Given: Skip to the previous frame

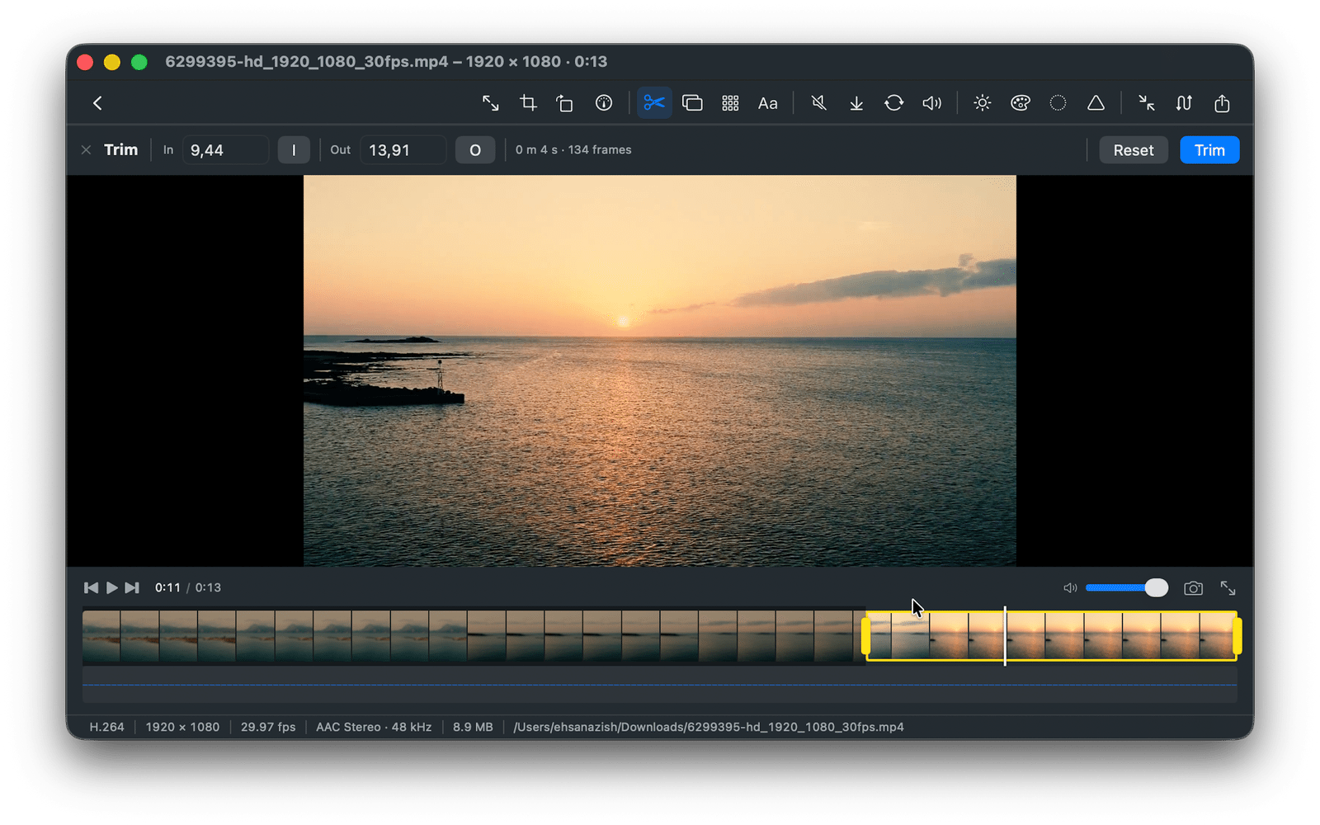Looking at the screenshot, I should (91, 588).
